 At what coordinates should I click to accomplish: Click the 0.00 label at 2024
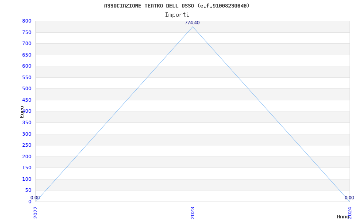349,198
